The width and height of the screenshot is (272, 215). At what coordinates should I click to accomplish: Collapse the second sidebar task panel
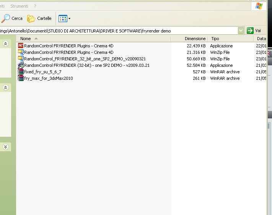pyautogui.click(x=6, y=87)
